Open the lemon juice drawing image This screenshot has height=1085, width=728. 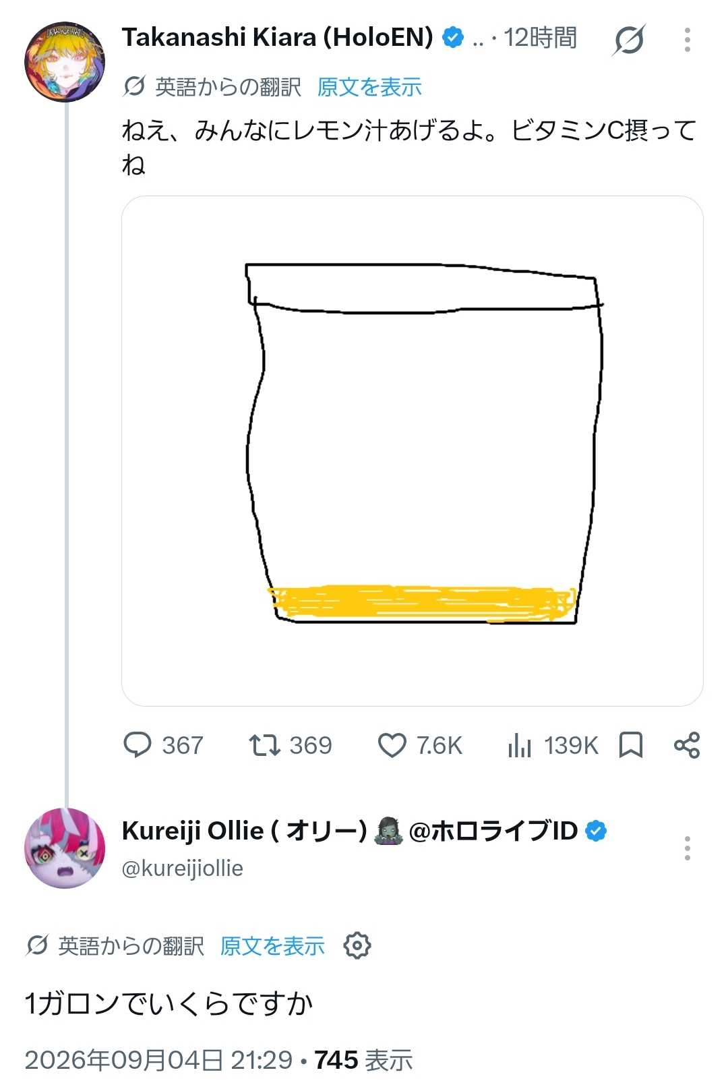[x=413, y=451]
